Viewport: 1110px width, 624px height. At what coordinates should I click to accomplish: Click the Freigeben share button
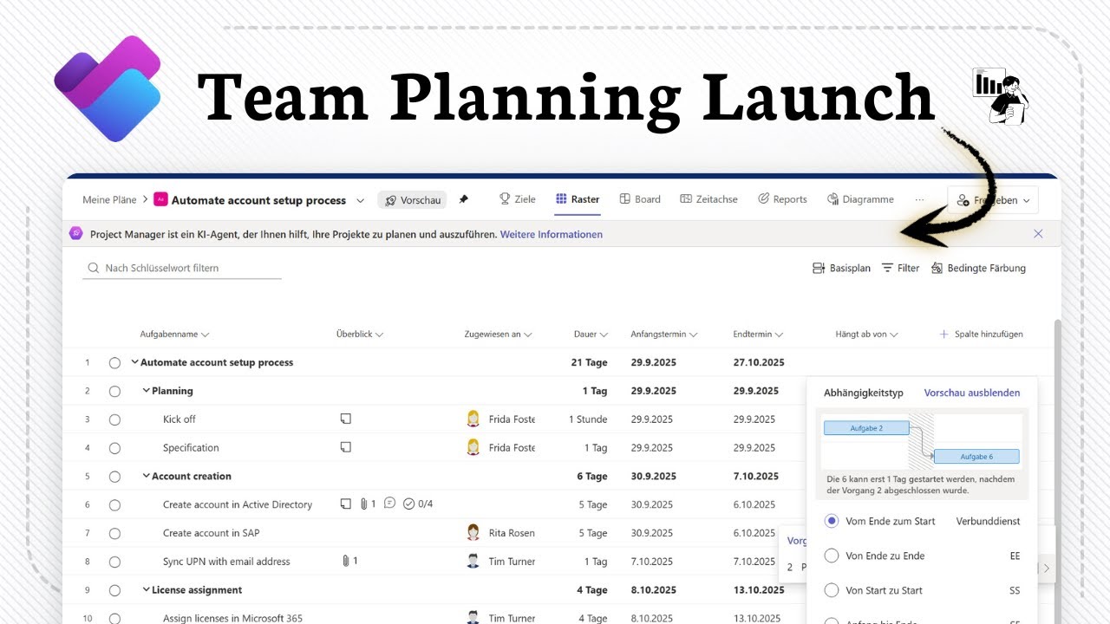(993, 200)
